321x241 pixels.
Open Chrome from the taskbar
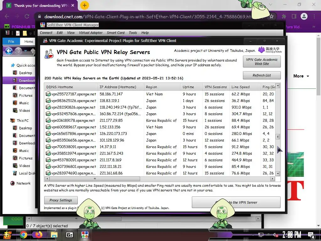[x=23, y=235]
